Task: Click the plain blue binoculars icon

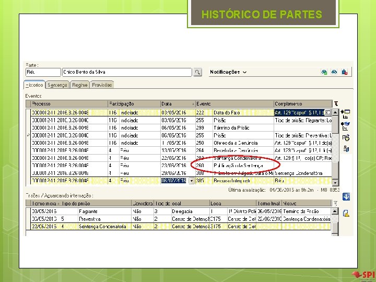Action: [x=334, y=72]
